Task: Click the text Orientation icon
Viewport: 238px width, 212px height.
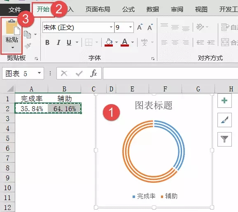Action: (200, 27)
